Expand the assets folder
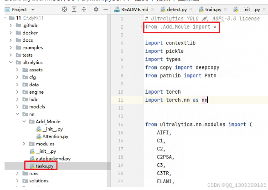This screenshot has height=190, width=268. coord(17,70)
